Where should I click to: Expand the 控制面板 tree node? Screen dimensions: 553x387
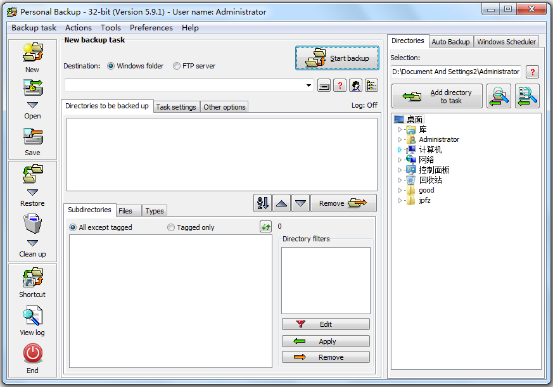pyautogui.click(x=400, y=170)
